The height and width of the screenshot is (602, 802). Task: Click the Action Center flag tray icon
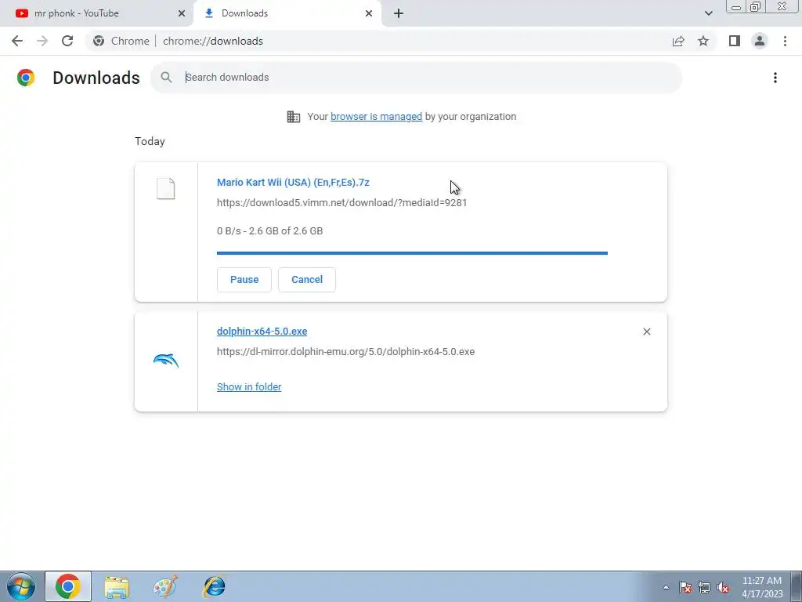coord(685,587)
